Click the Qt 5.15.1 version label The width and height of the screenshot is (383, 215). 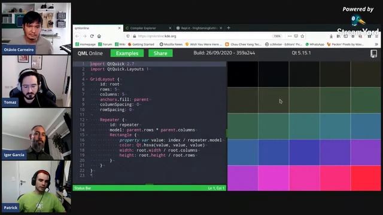(301, 53)
